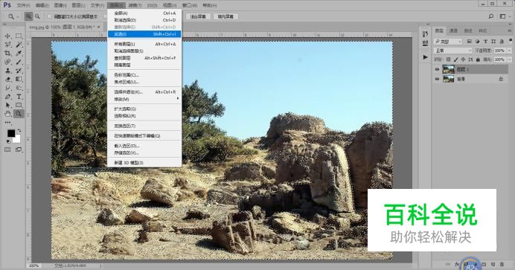Image resolution: width=515 pixels, height=270 pixels.
Task: Select the Rectangle shape tool
Action: tap(19, 105)
